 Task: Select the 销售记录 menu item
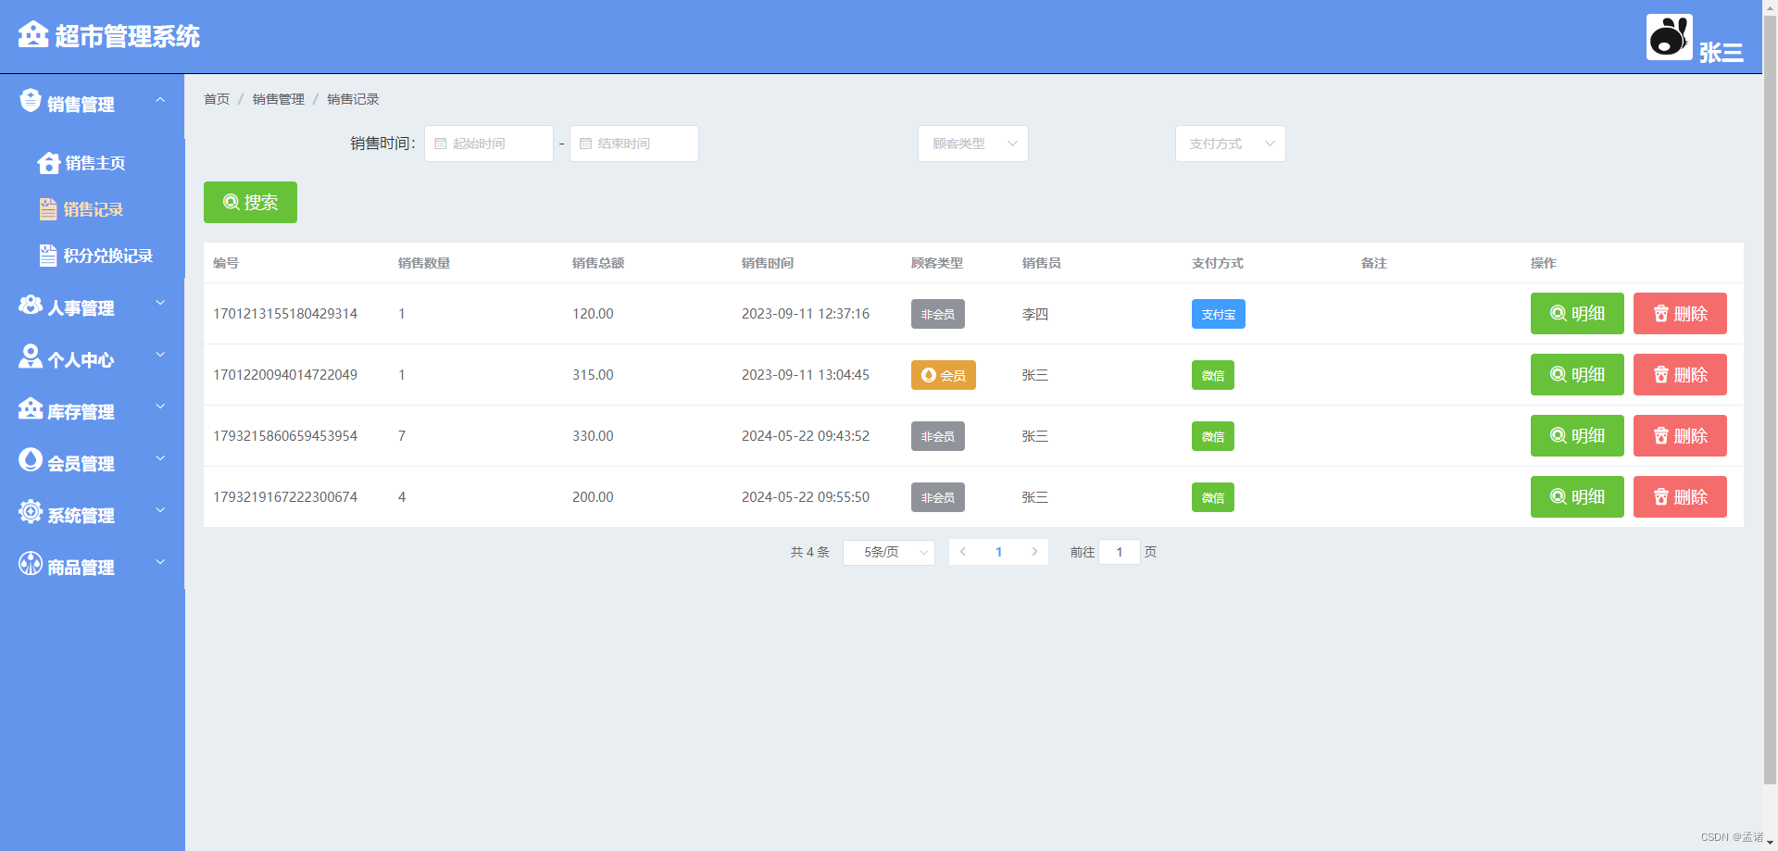click(93, 209)
